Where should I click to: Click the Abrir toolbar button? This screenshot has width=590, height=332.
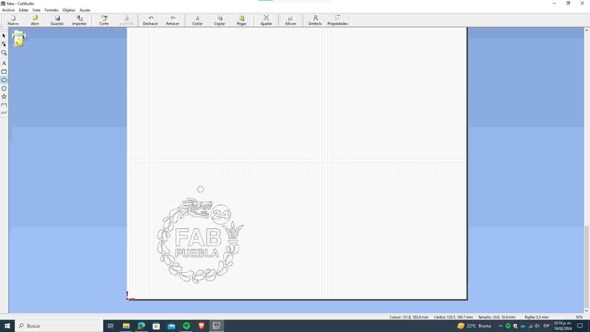coord(35,20)
